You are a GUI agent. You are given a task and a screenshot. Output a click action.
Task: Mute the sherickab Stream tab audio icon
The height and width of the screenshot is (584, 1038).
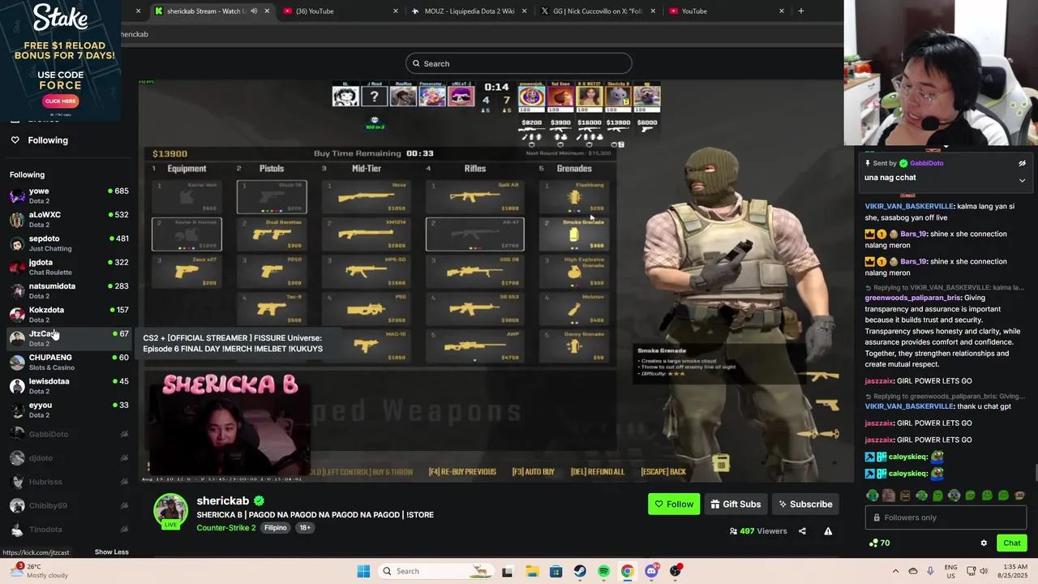pos(254,11)
